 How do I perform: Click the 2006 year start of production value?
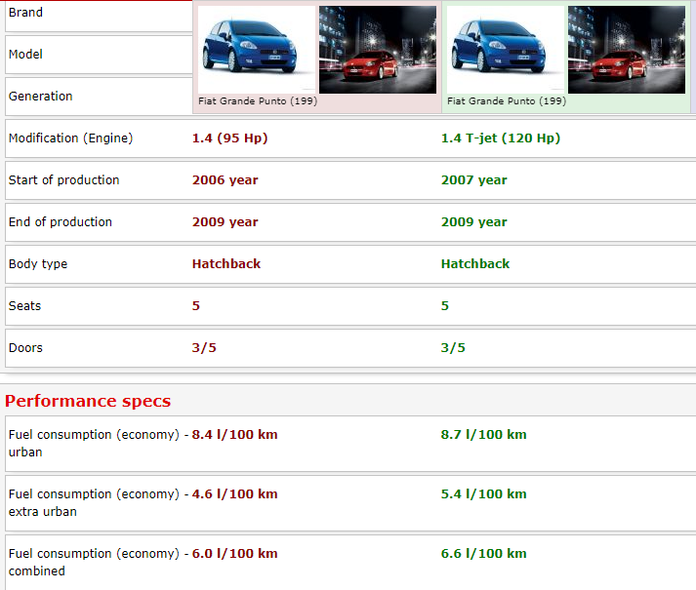tap(225, 180)
